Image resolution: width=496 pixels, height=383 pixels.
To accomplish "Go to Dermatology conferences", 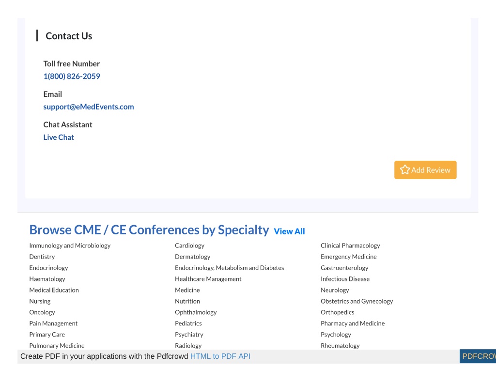I will (192, 257).
